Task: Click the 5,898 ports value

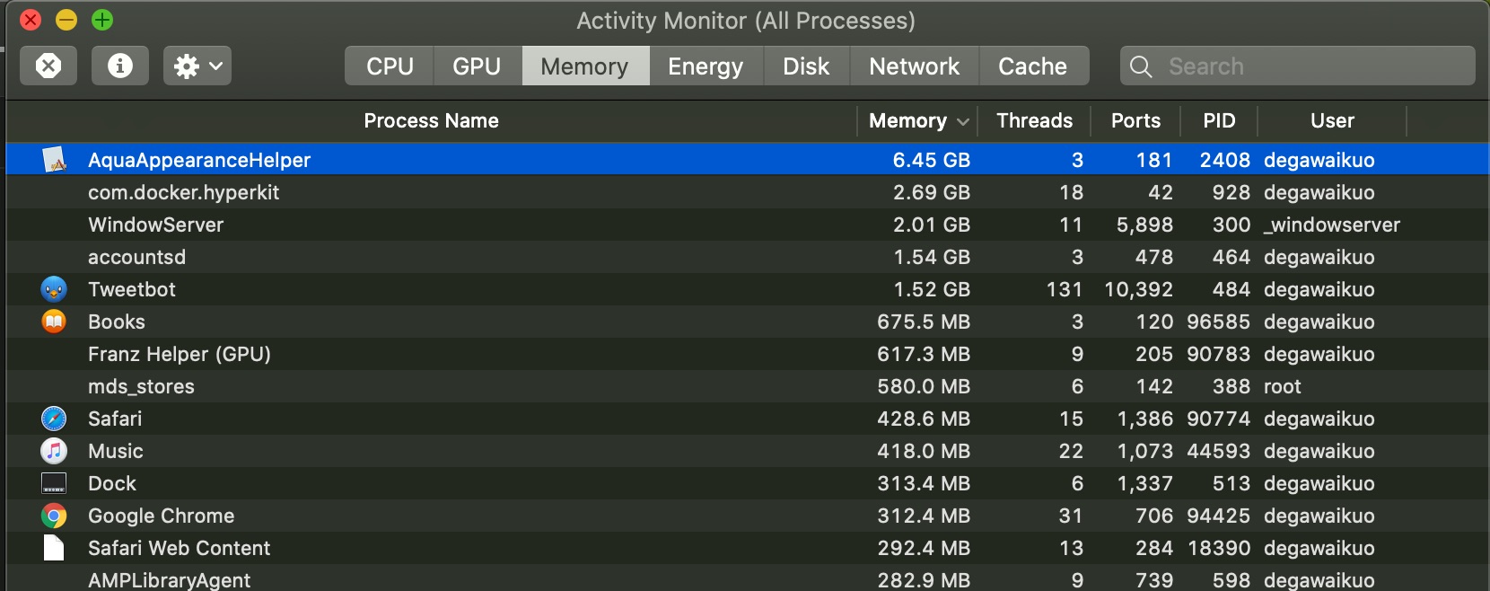Action: 1145,225
